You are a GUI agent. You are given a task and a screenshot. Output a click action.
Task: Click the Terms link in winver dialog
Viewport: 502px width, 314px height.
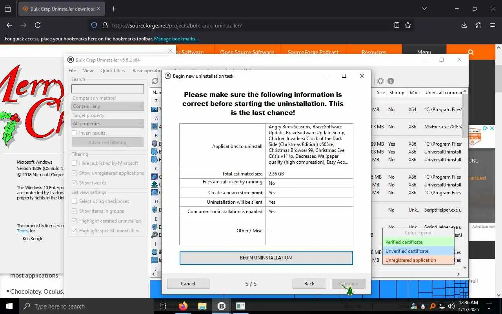[x=23, y=231]
